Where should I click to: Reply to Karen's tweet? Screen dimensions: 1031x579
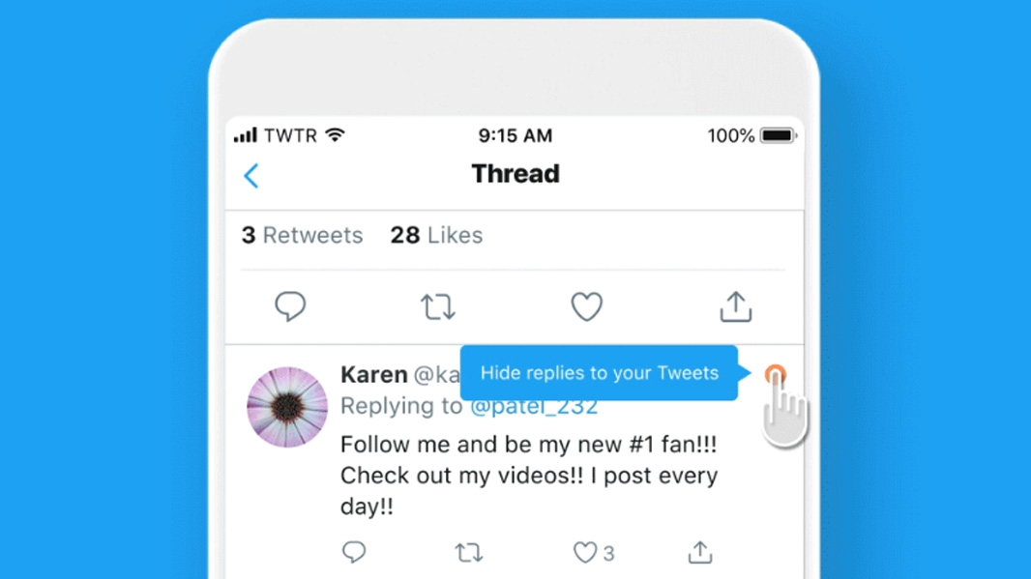tap(354, 552)
